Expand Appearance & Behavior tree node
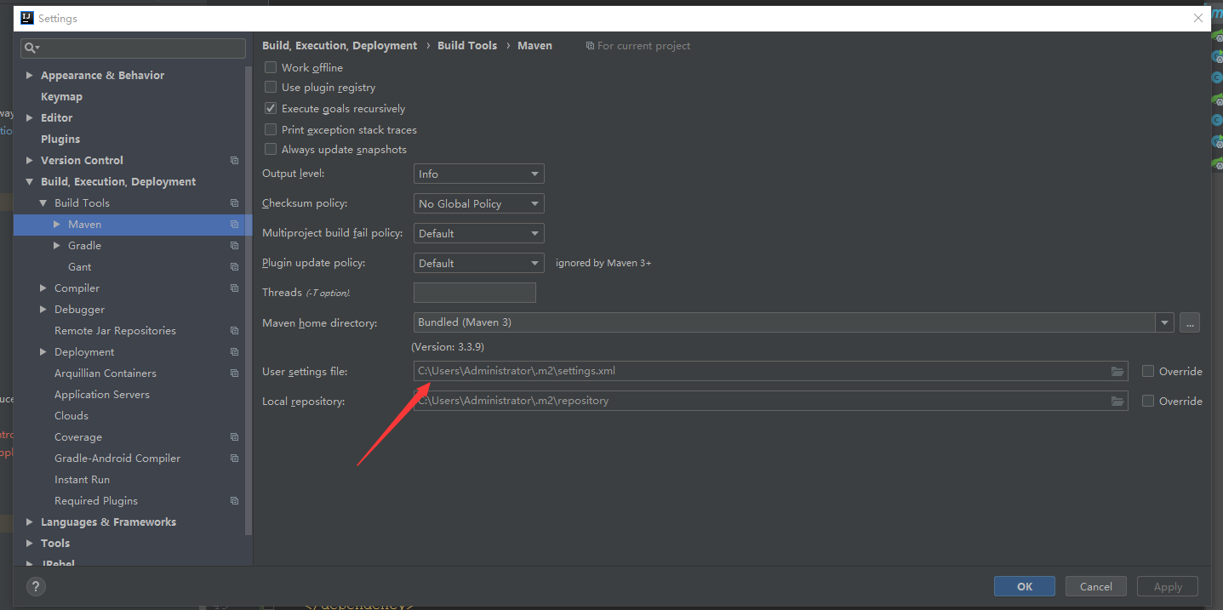 coord(30,76)
